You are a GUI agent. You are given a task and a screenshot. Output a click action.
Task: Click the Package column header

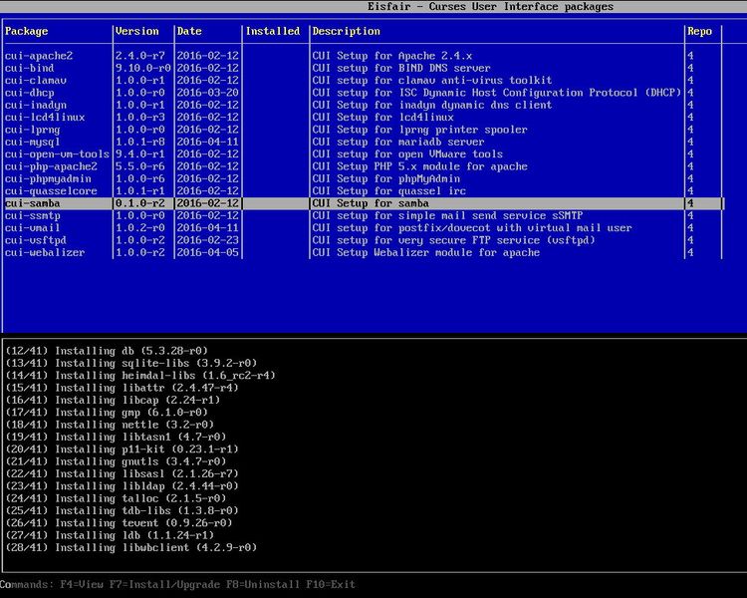(x=26, y=31)
